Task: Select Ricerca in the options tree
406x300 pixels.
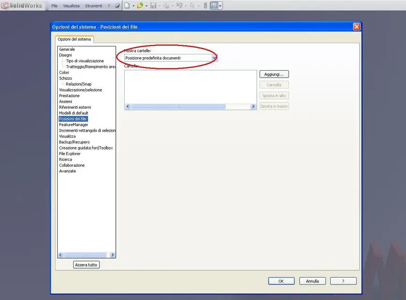Action: [65, 159]
